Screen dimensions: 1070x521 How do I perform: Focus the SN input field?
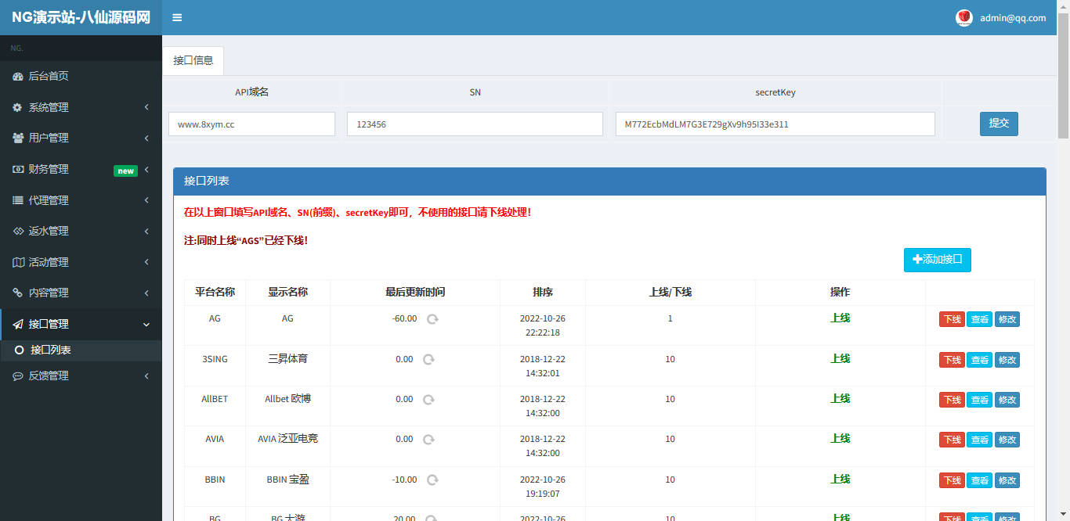[475, 124]
